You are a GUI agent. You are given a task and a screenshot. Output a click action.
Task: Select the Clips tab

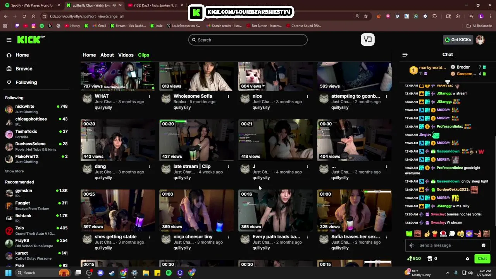(x=144, y=55)
